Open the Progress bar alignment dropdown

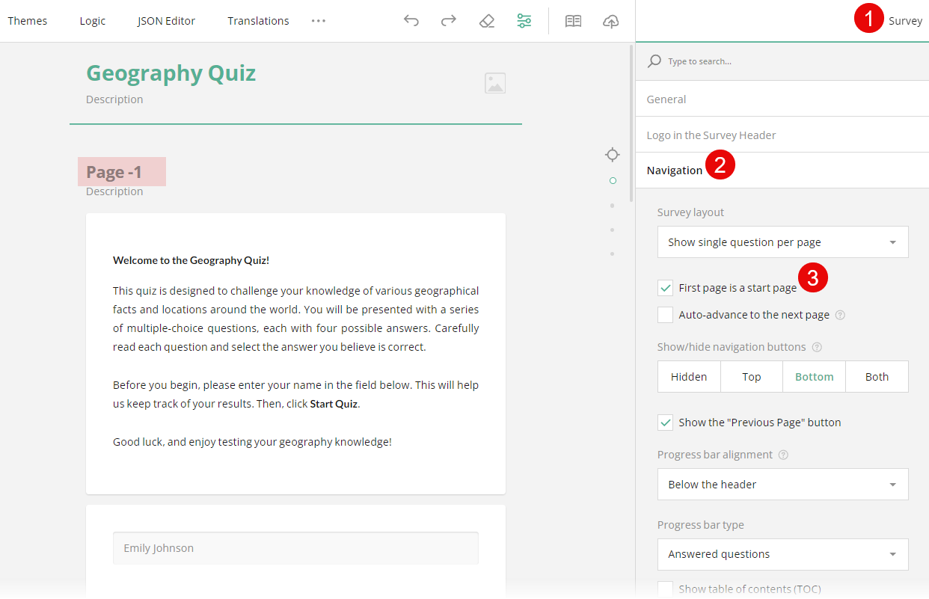782,484
